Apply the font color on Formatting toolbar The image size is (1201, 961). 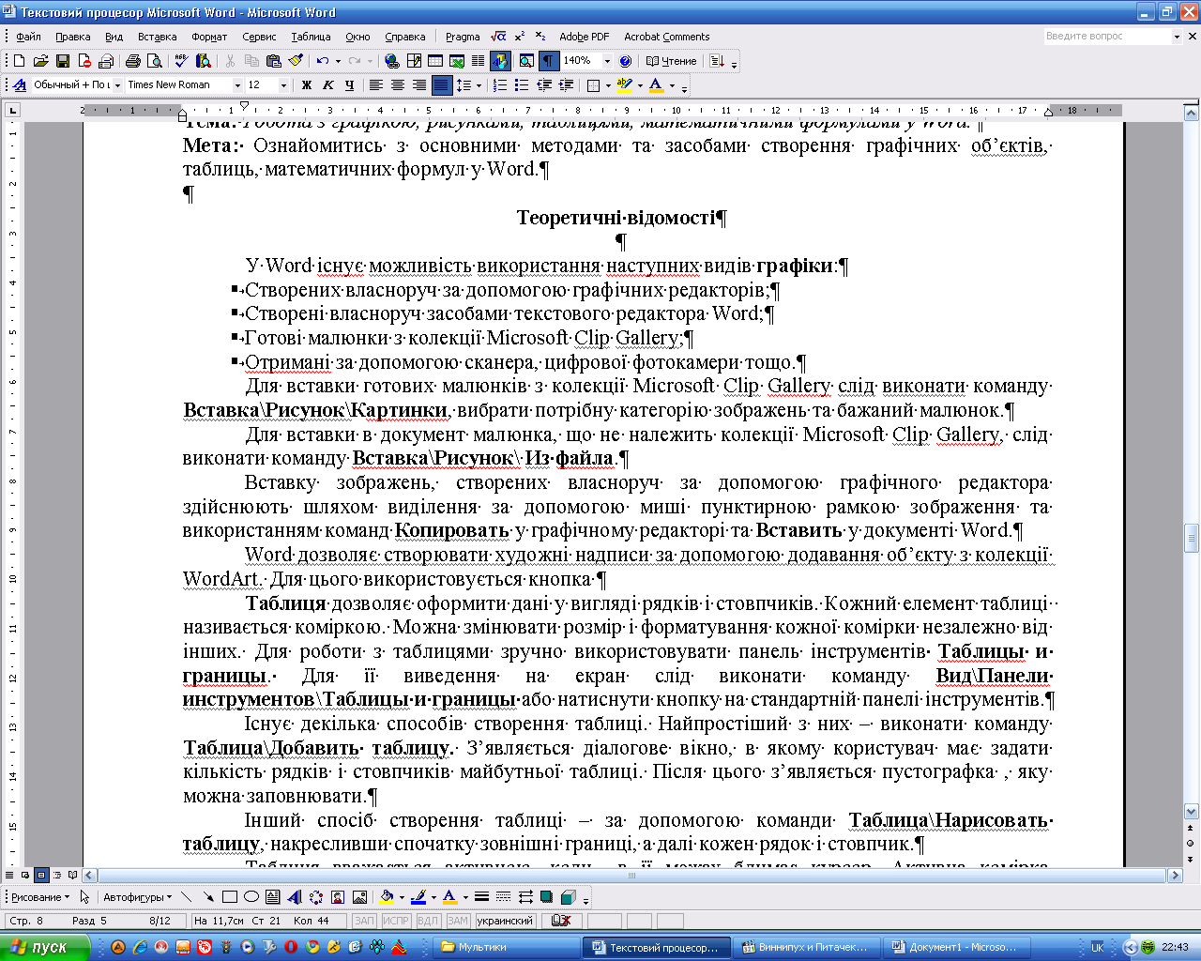point(656,84)
